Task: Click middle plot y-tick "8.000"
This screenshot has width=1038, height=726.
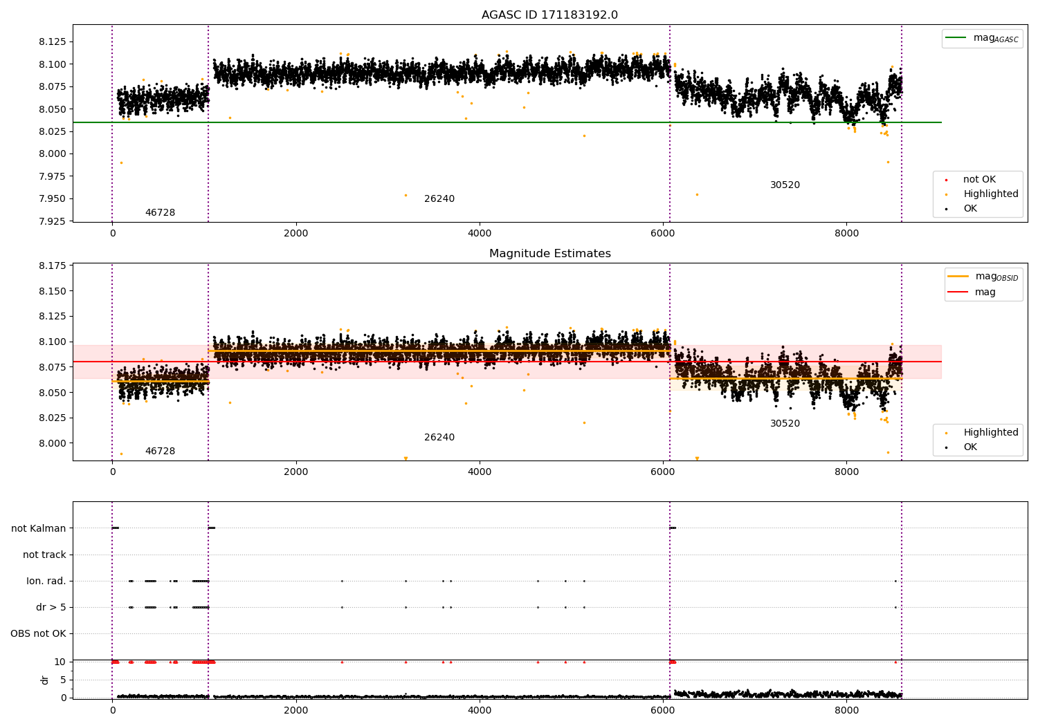Action: point(53,443)
